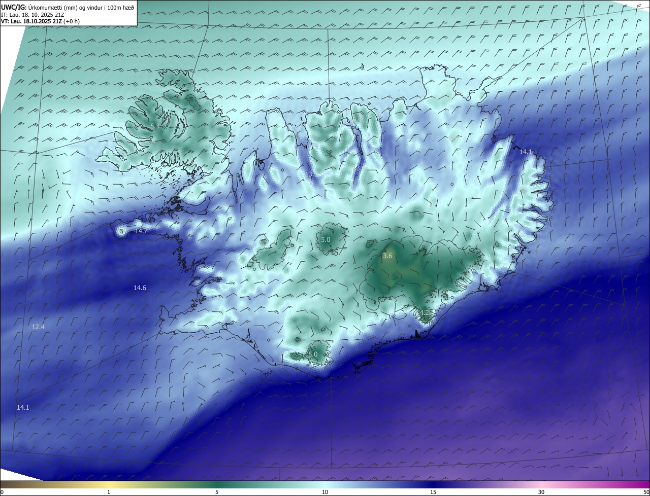Click the "1" tick label on the color scale
Screen dimensions: 650x496
pyautogui.click(x=109, y=492)
